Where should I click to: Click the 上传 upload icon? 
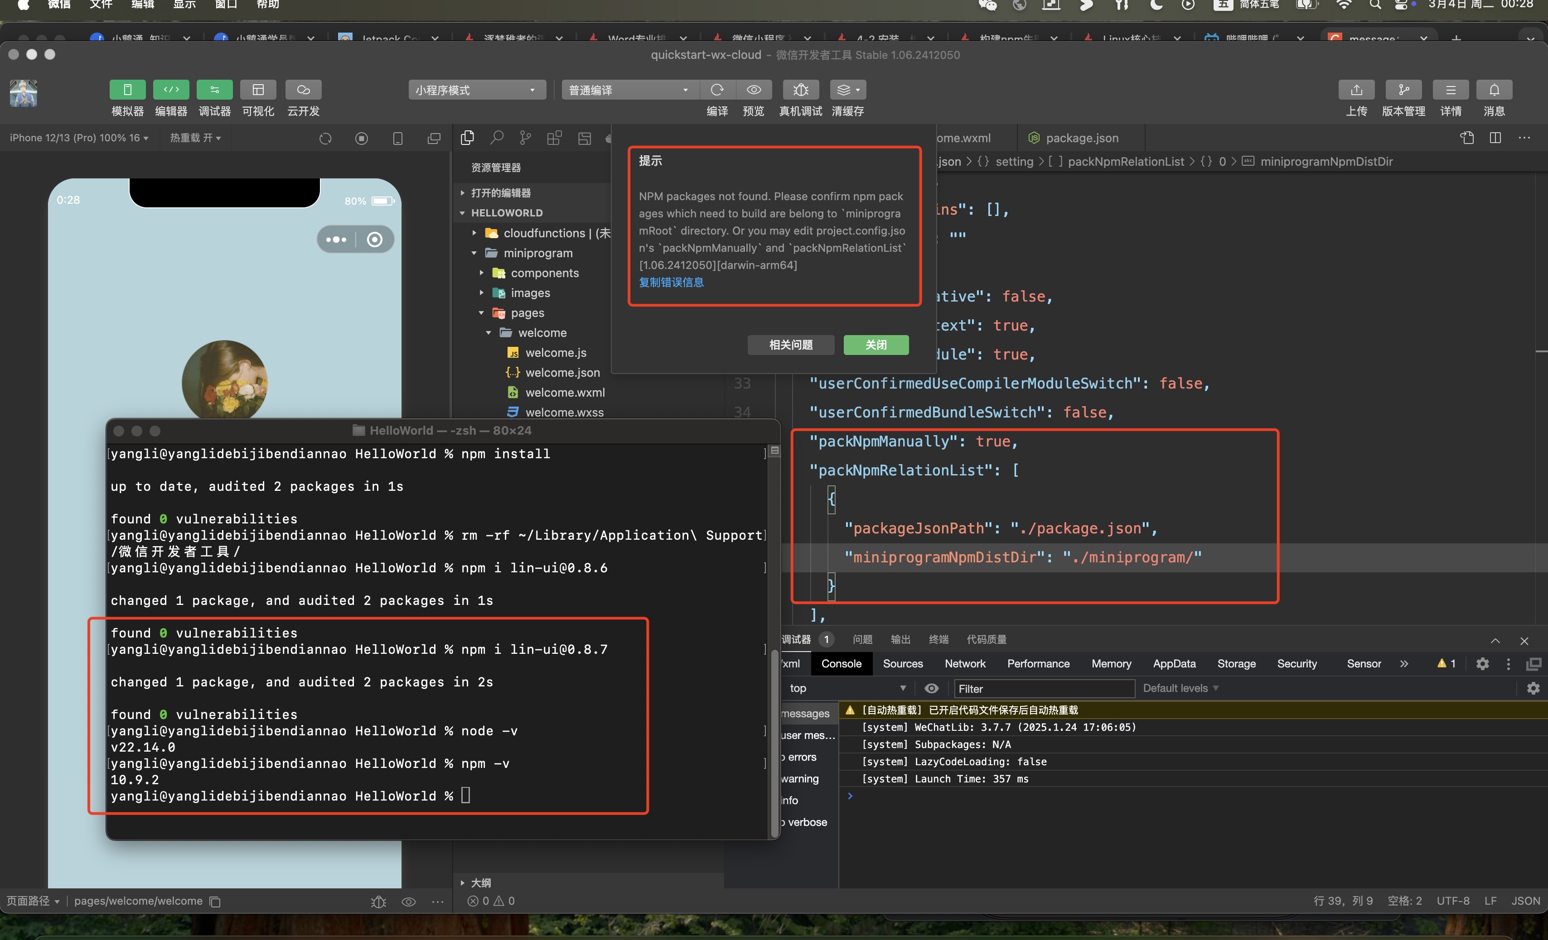point(1356,90)
